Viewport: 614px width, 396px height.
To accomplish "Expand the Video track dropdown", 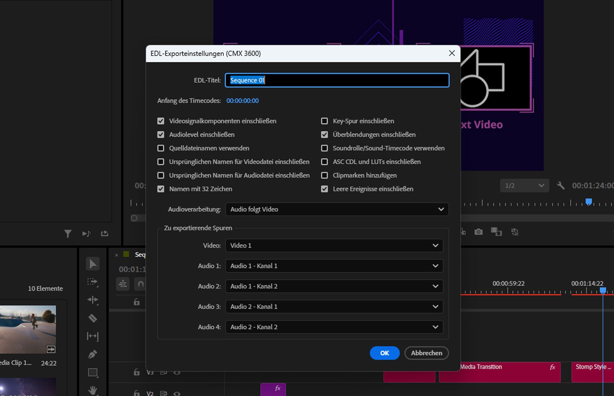I will (334, 246).
